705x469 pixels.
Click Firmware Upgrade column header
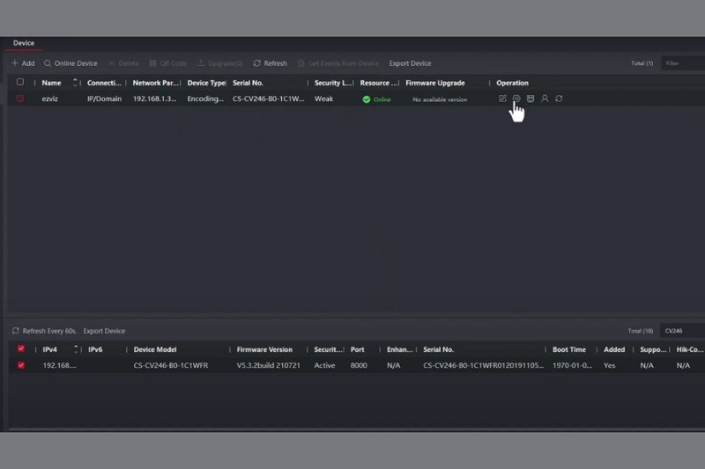coord(435,83)
